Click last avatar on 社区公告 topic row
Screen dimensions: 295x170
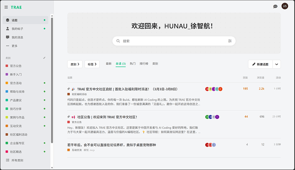[x=217, y=117]
